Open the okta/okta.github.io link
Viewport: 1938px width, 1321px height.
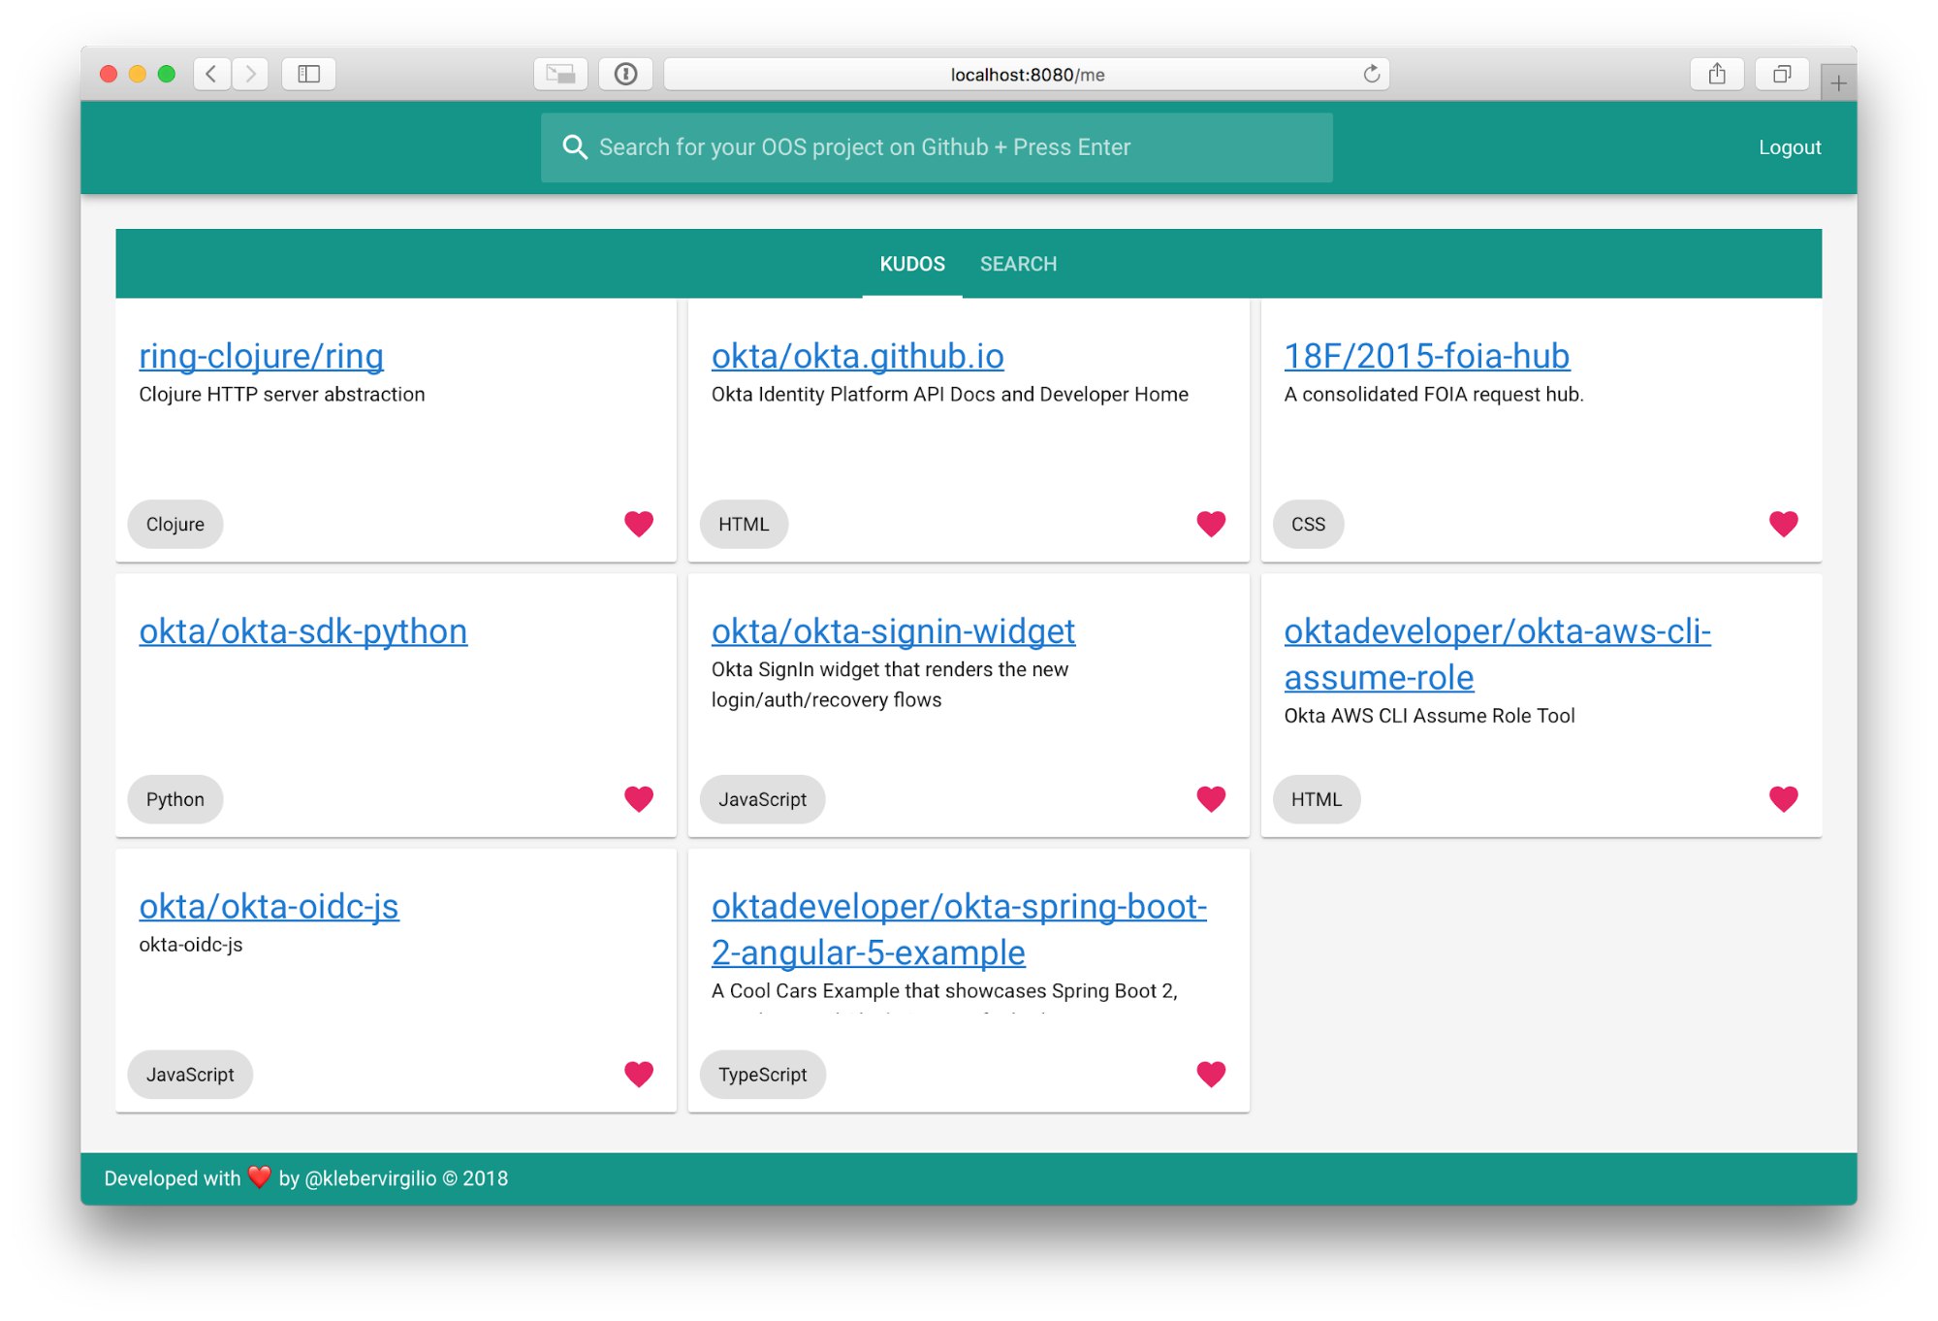[x=857, y=356]
